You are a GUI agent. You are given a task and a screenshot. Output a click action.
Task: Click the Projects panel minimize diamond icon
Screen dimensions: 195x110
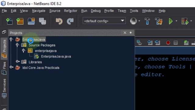[x=131, y=33]
